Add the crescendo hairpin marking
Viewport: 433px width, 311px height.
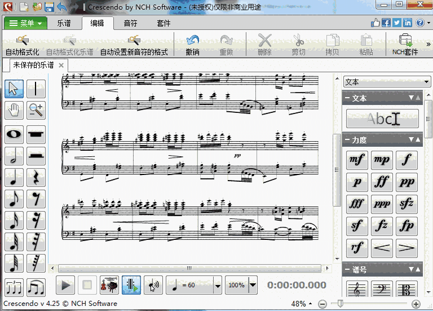[382, 247]
